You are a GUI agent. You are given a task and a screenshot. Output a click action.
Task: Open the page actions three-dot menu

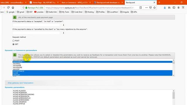click(x=146, y=8)
